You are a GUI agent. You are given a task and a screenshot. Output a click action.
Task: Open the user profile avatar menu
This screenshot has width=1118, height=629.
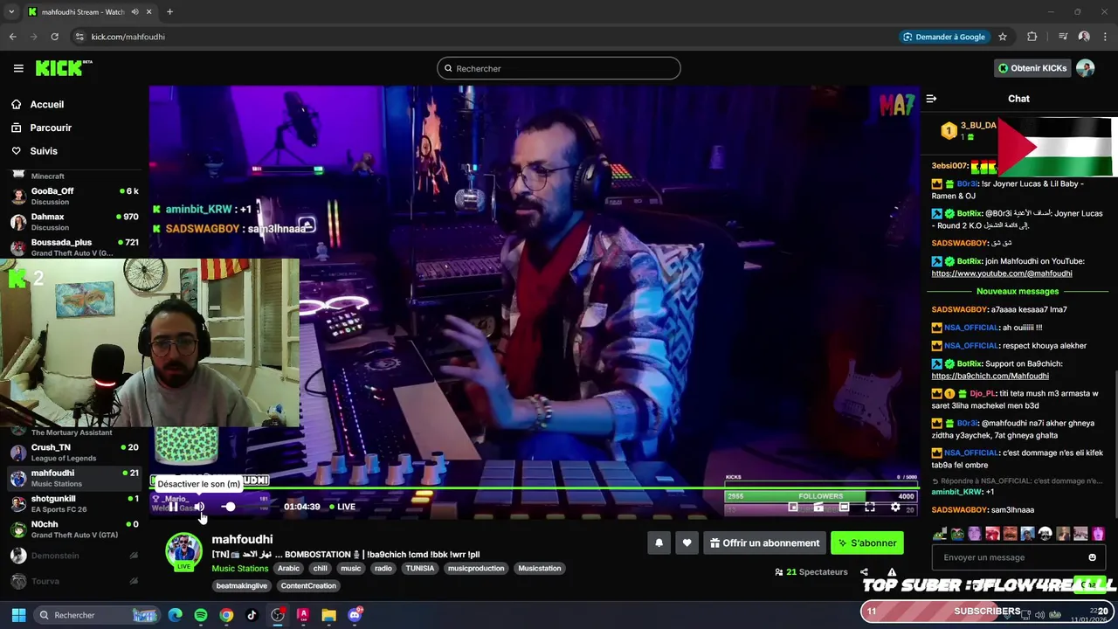(x=1086, y=68)
